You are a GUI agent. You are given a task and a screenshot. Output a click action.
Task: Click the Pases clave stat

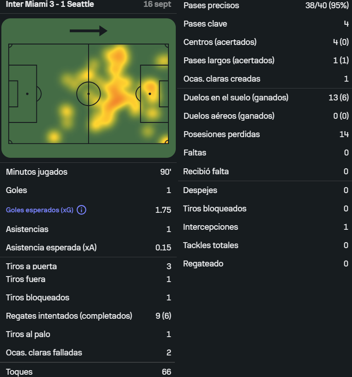click(266, 23)
